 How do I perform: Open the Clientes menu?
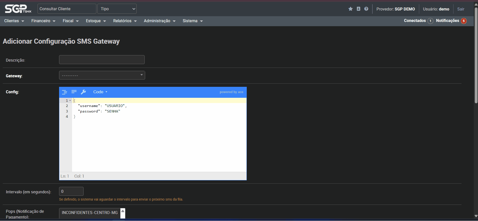[x=14, y=21]
